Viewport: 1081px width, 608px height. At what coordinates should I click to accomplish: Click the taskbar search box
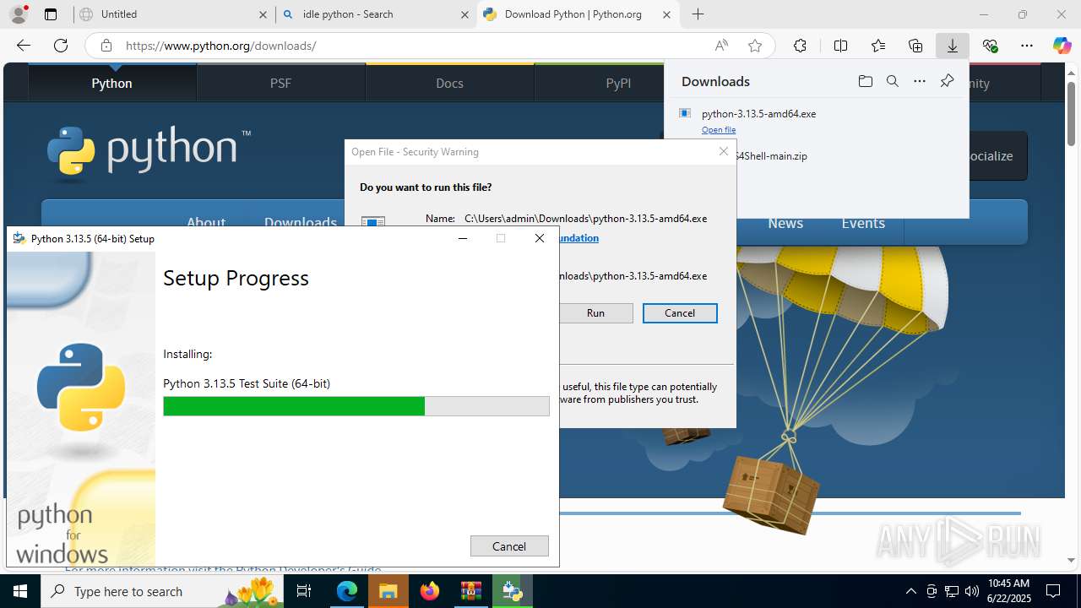(162, 591)
